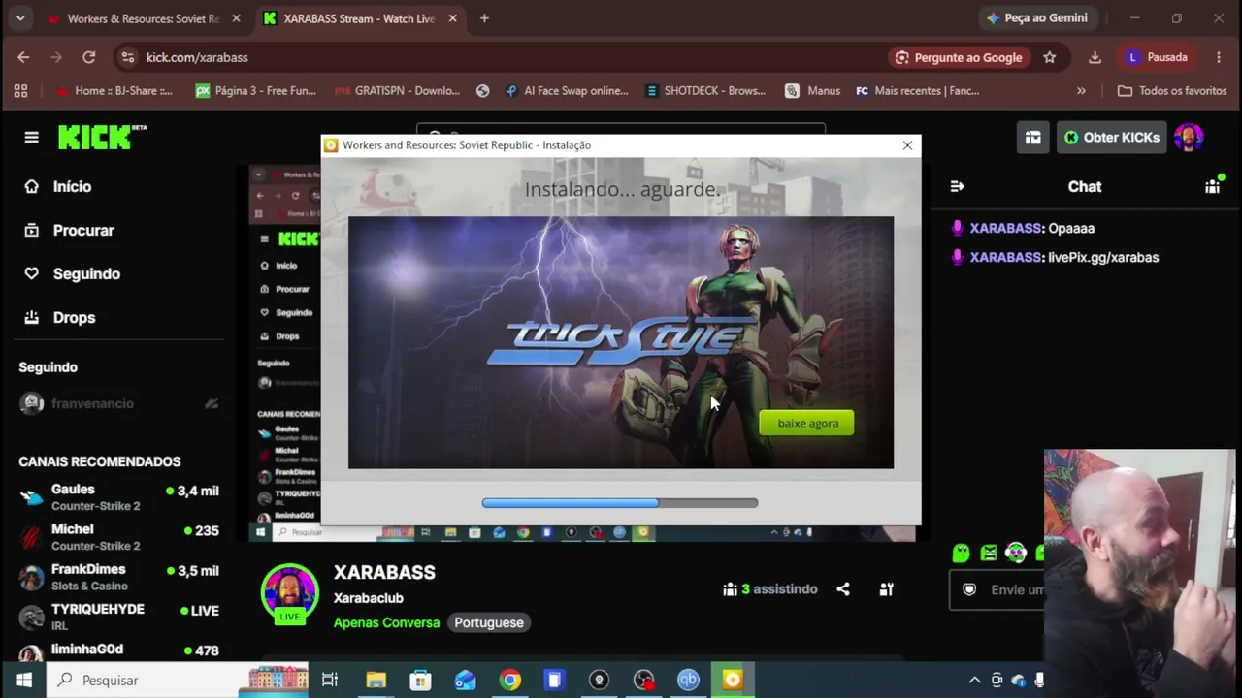
Task: Click the first green ghost emote
Action: (x=961, y=553)
